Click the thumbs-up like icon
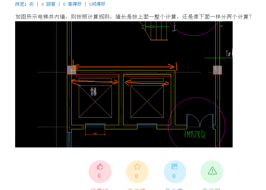Image resolution: width=266 pixels, height=190 pixels. [100, 167]
